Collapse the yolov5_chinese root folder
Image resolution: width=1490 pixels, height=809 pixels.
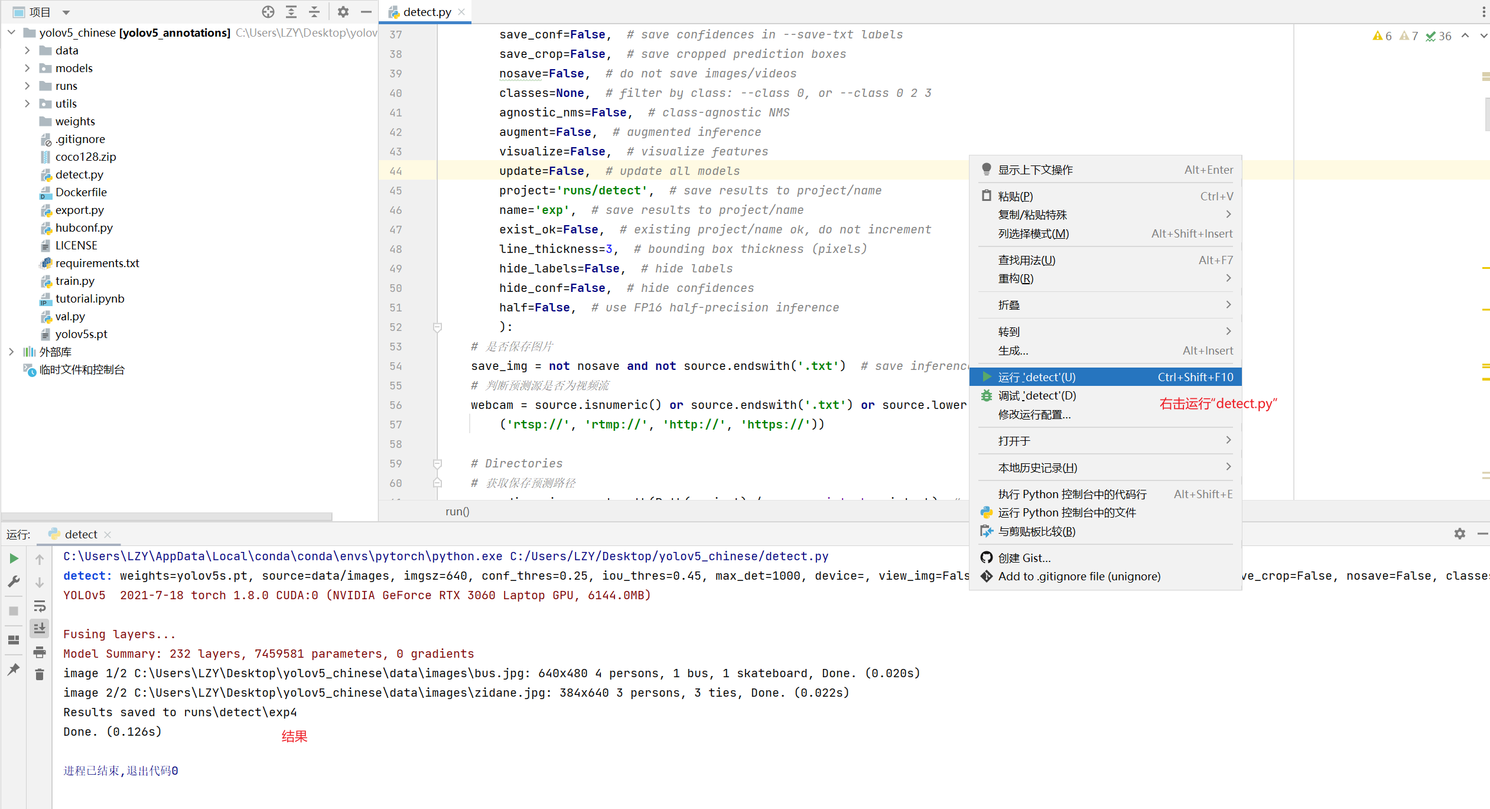click(x=11, y=33)
